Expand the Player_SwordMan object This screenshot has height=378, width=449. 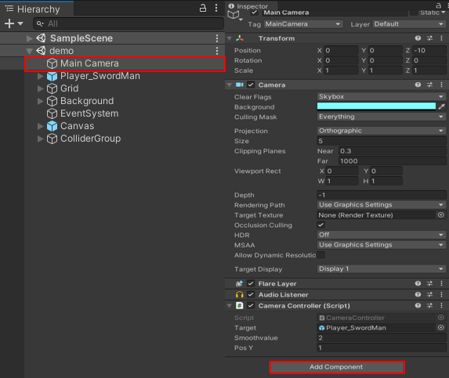[41, 76]
